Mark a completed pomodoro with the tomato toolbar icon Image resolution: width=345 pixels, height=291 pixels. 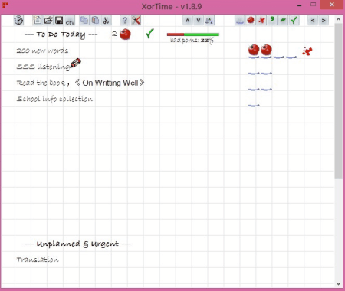click(251, 20)
